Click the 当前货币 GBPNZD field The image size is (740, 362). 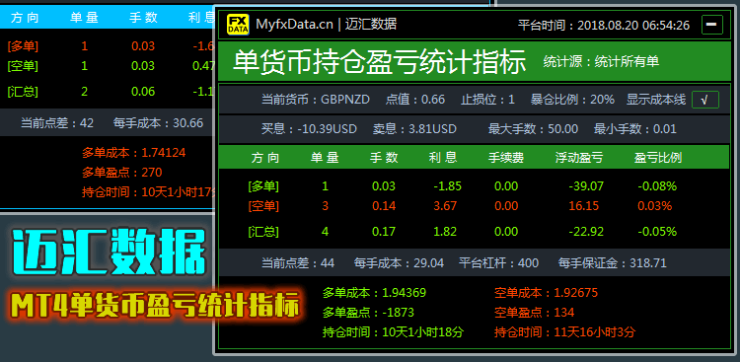316,100
